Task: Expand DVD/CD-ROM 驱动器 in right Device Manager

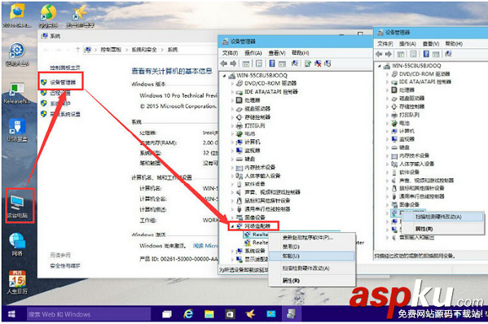Action: coord(387,74)
